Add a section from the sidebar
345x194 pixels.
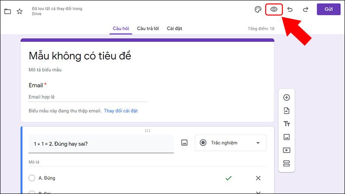click(x=286, y=164)
